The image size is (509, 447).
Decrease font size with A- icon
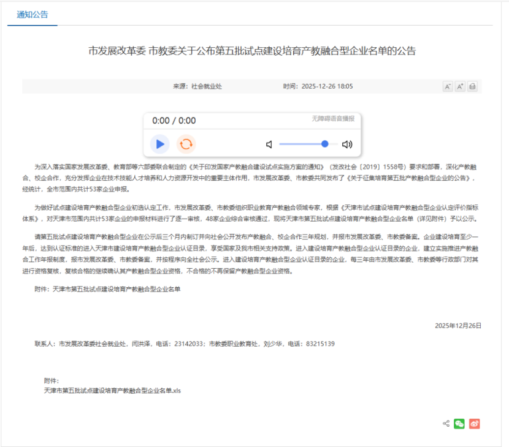coord(448,87)
